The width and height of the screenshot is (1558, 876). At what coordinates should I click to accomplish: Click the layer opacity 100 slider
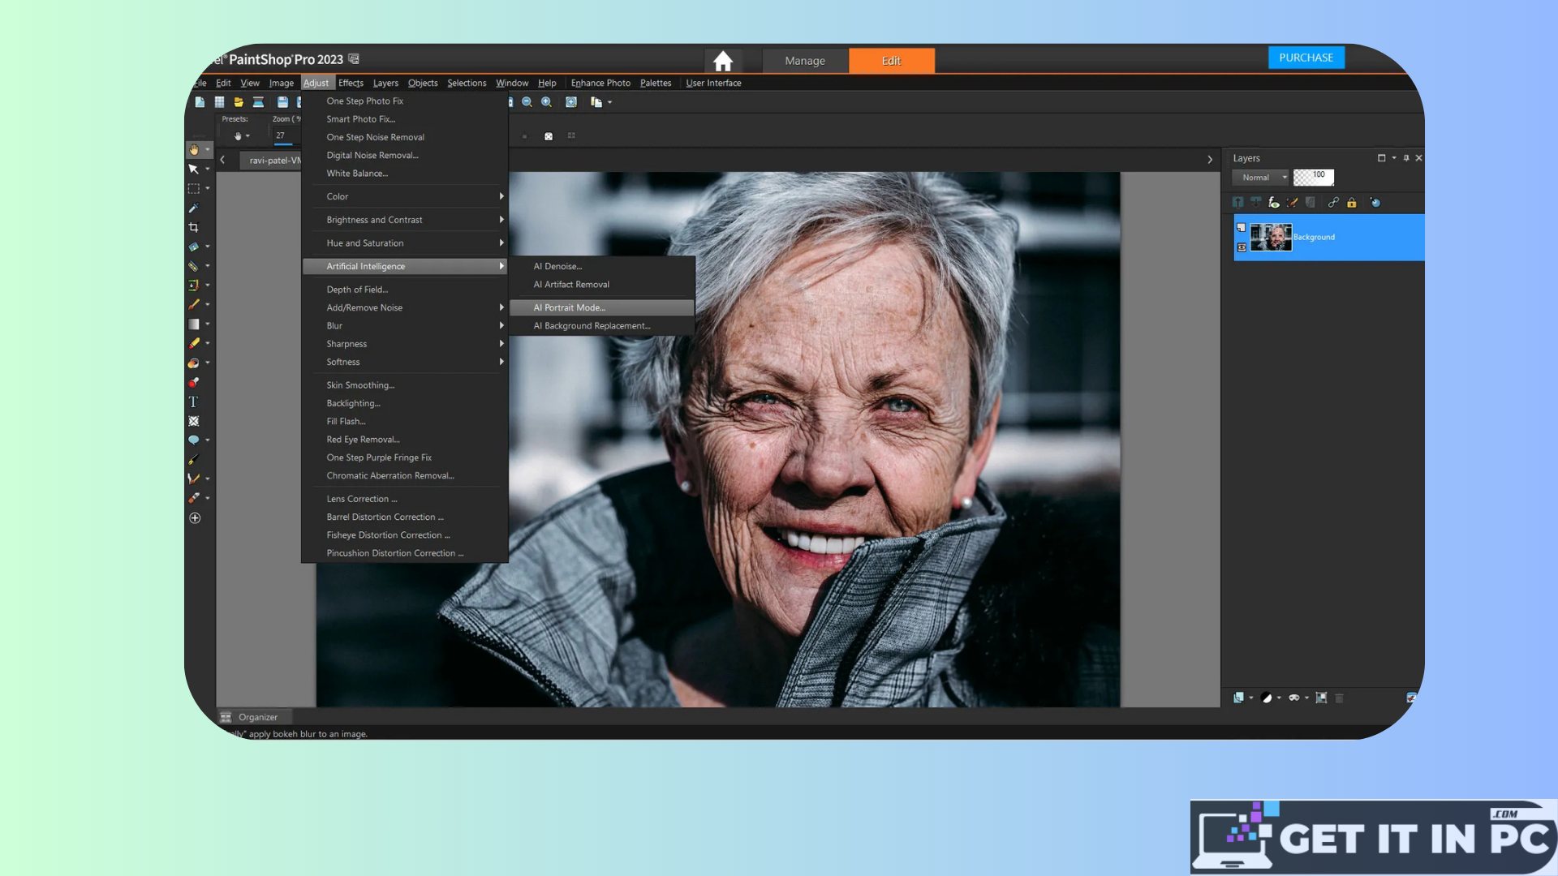1314,177
